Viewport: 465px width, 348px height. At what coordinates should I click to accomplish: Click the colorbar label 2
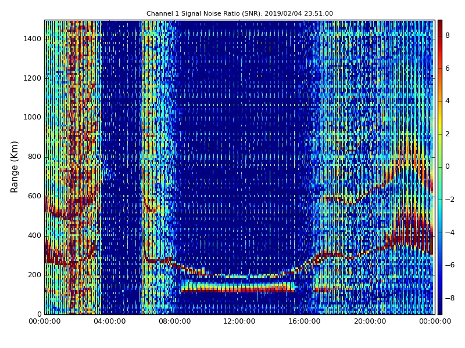448,134
